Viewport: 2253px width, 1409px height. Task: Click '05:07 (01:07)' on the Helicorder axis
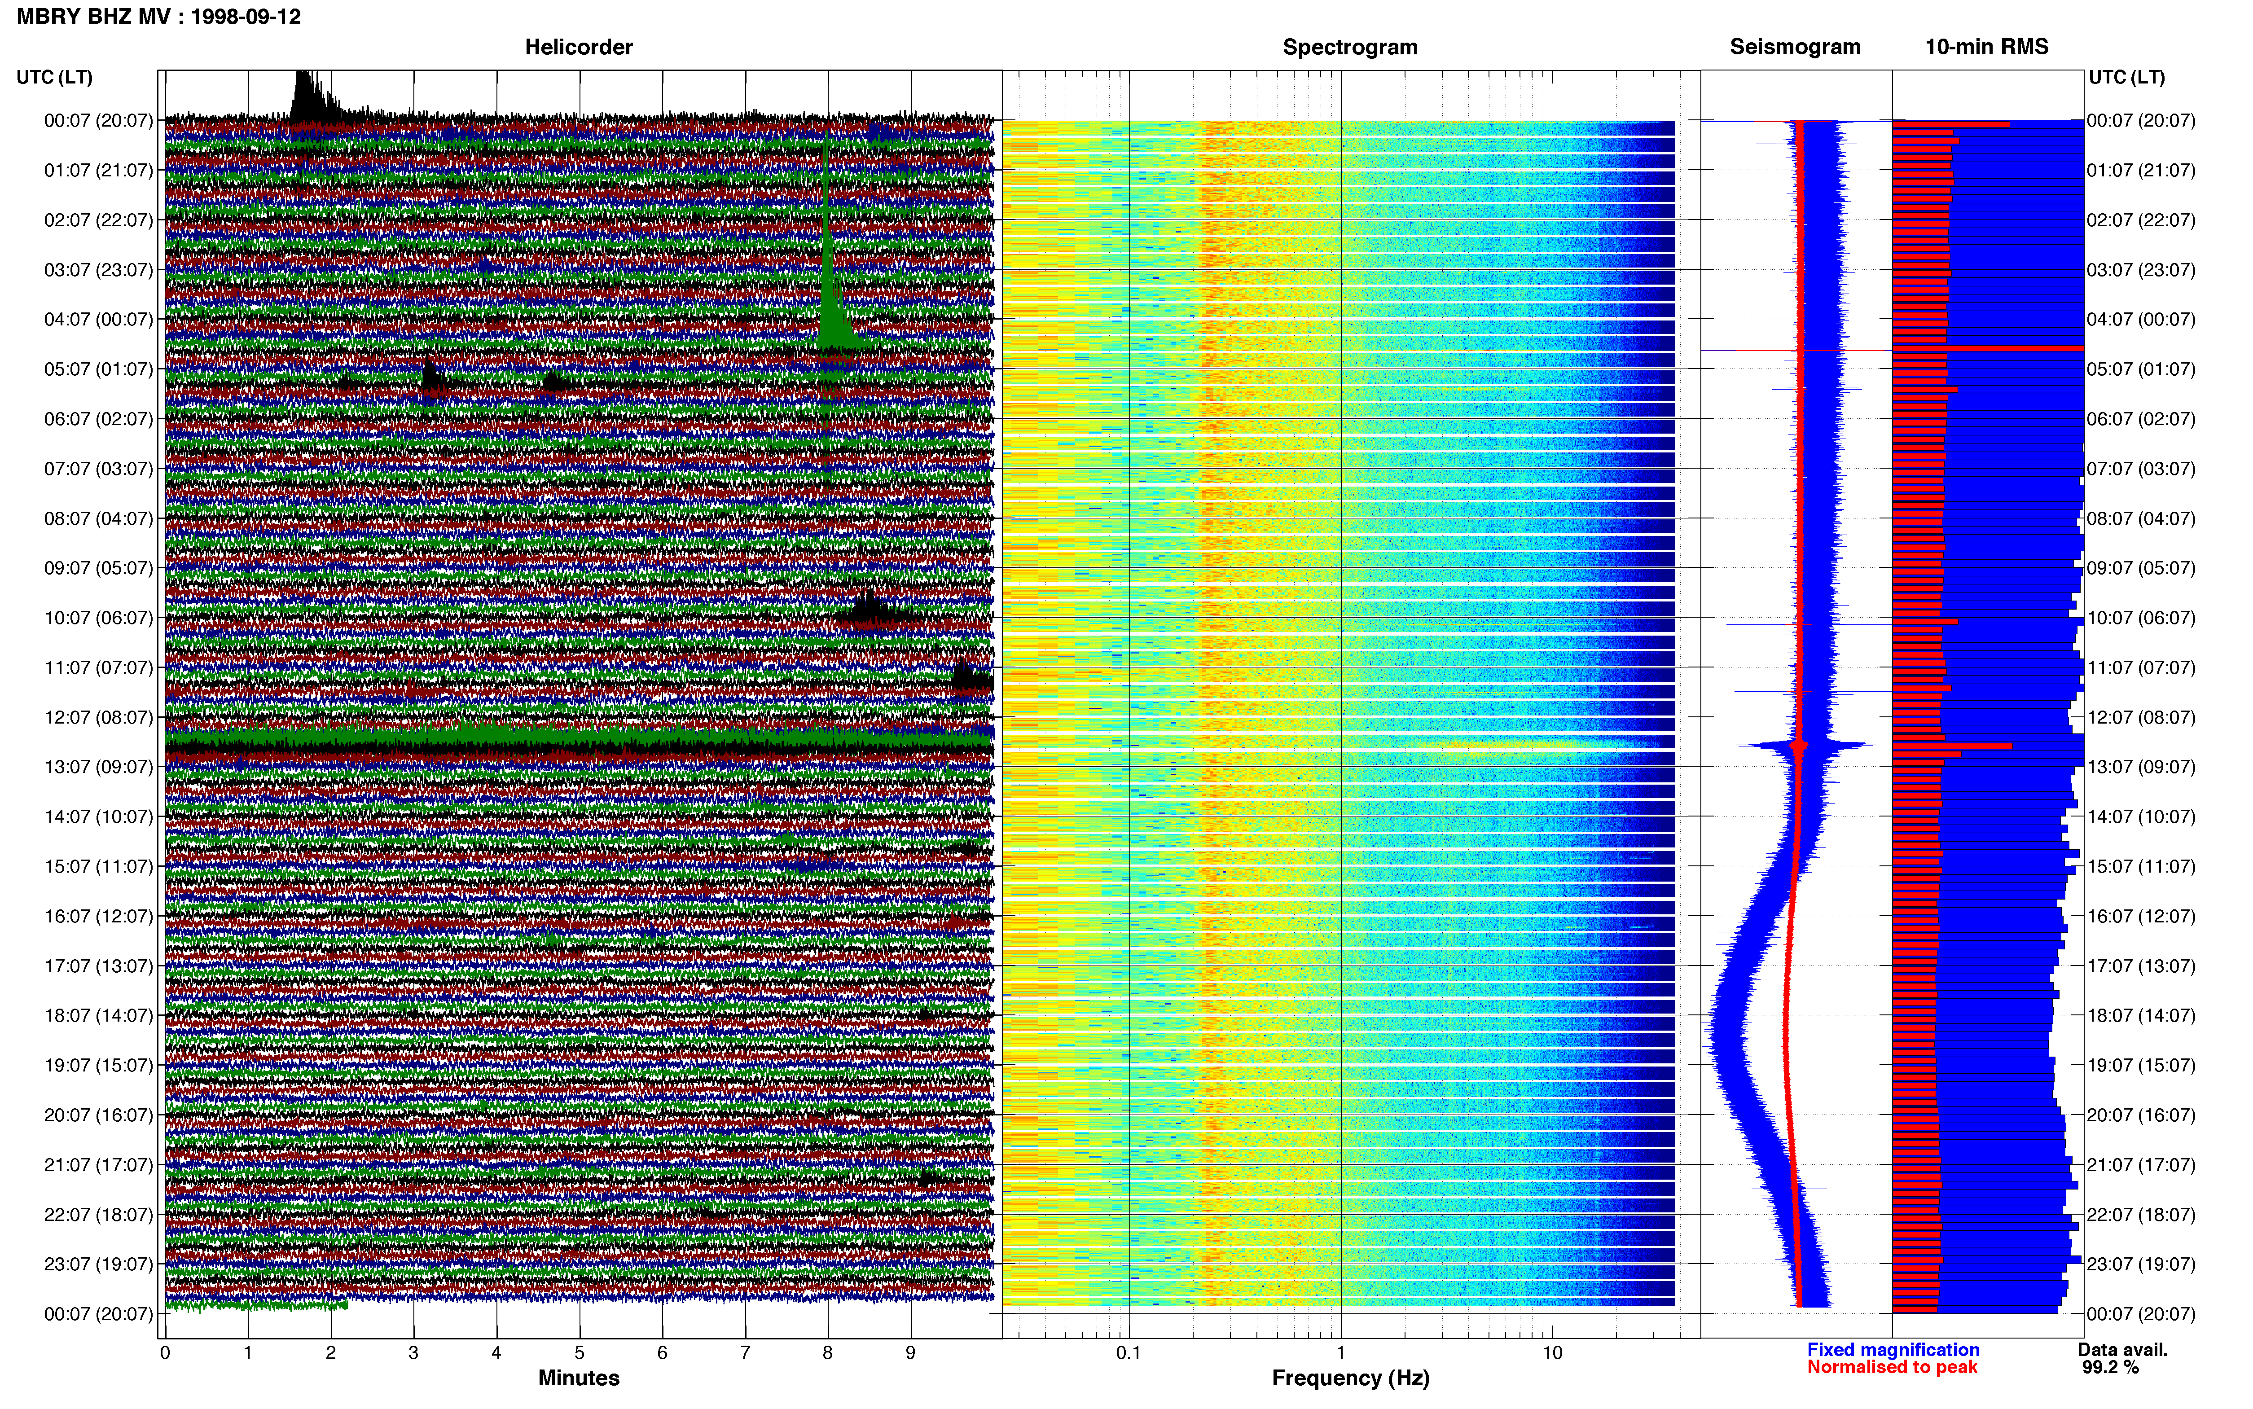[x=98, y=369]
